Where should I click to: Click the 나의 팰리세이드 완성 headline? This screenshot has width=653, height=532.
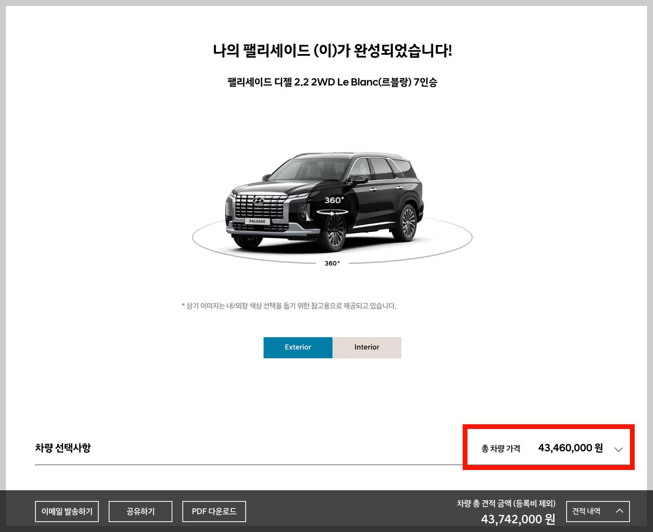click(332, 51)
